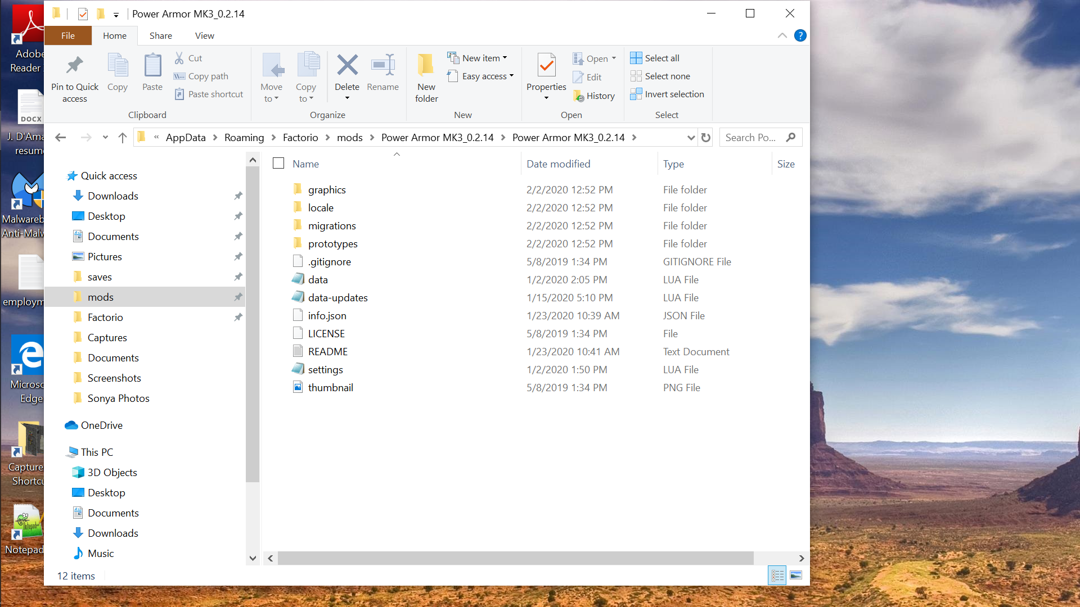Go up one folder level arrow
Viewport: 1080px width, 607px height.
click(123, 137)
